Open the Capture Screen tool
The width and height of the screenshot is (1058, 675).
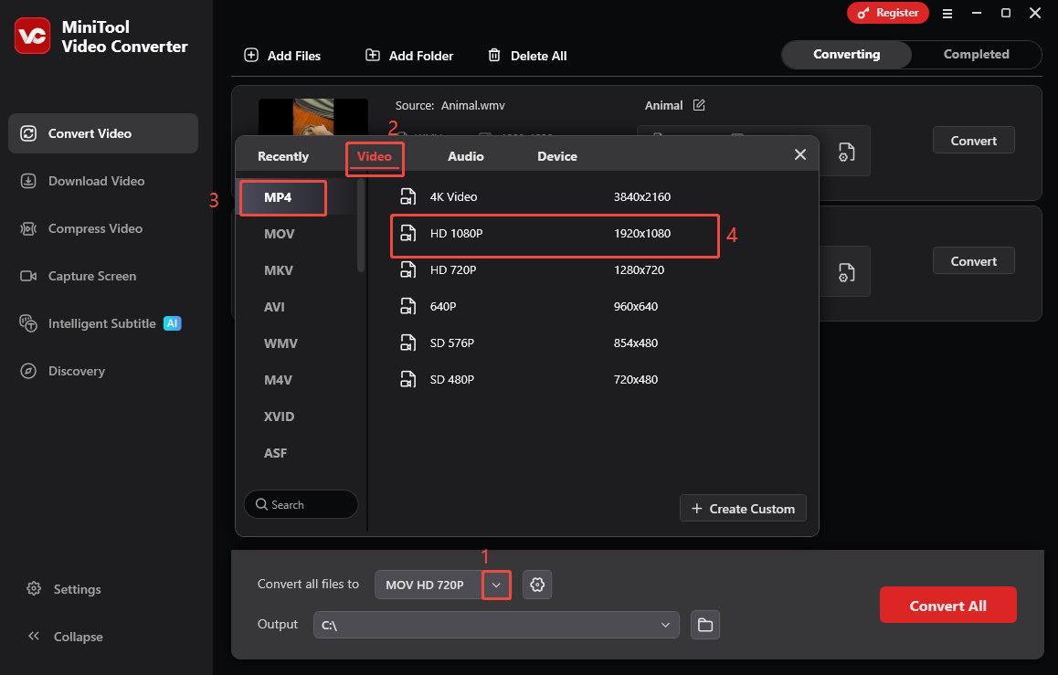click(x=91, y=276)
